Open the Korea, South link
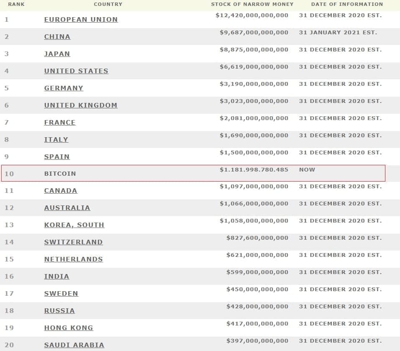Viewport: 400px width, 351px height. coord(74,225)
